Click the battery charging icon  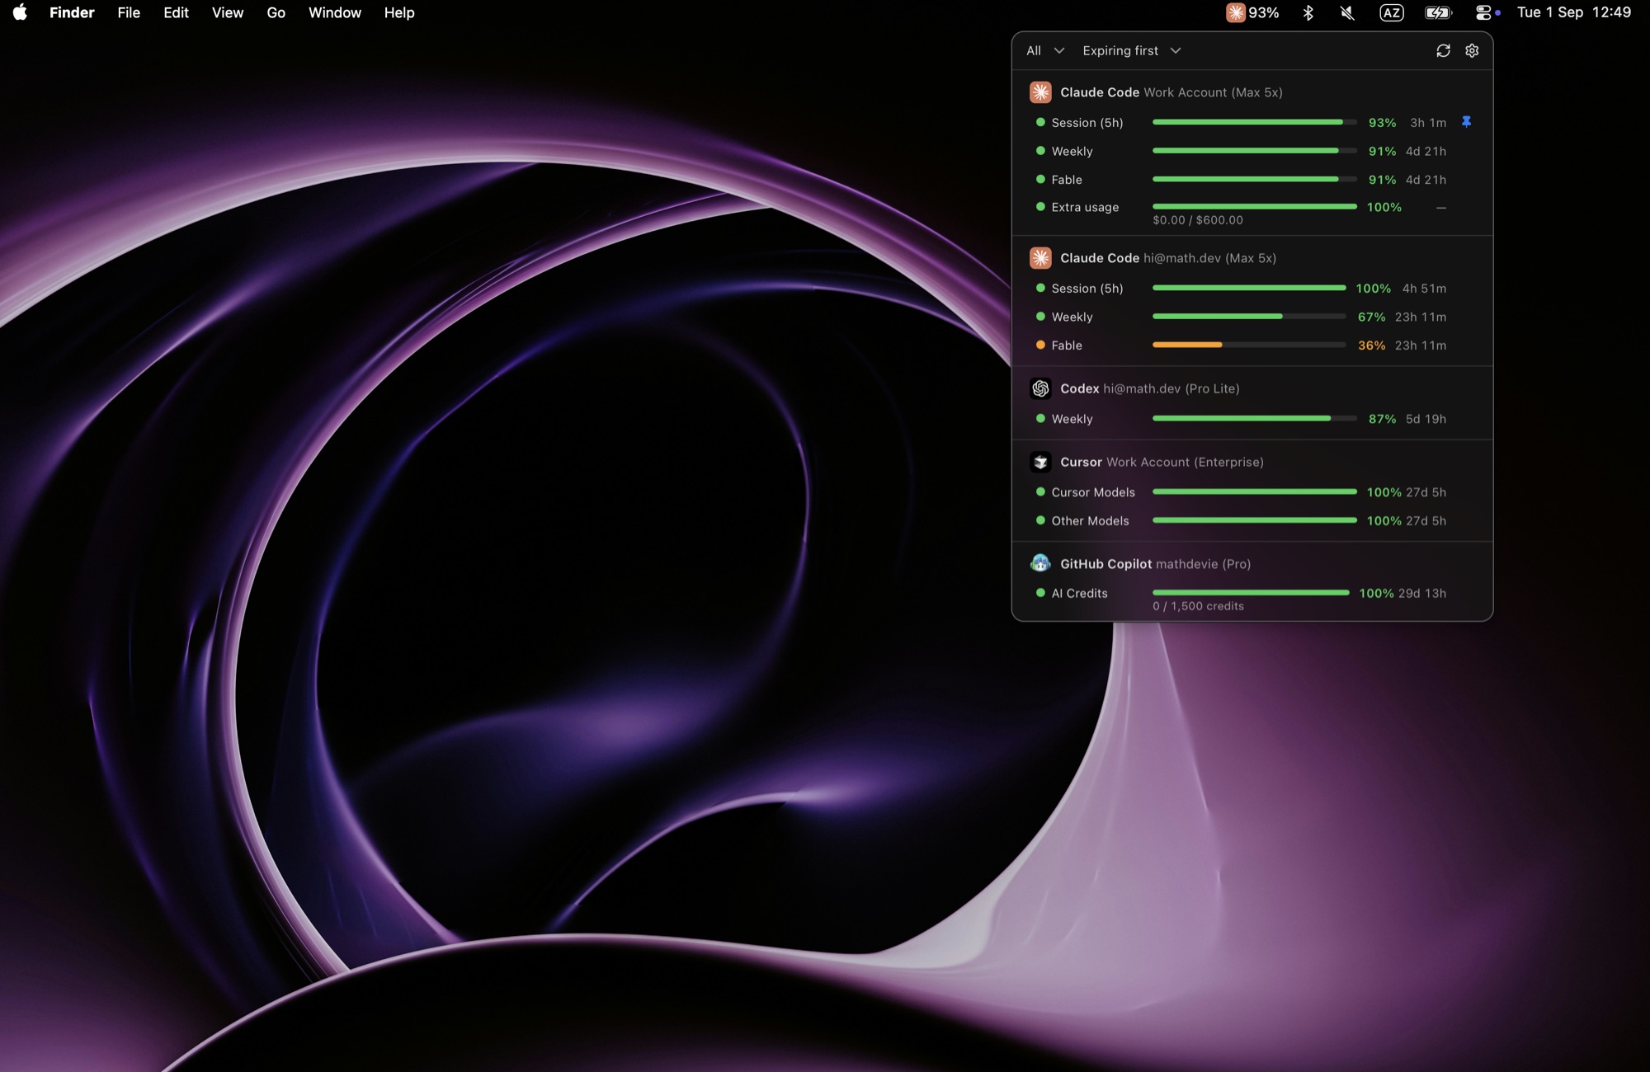1438,12
